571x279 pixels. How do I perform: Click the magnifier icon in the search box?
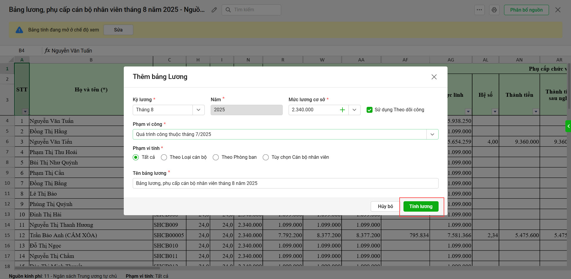pyautogui.click(x=228, y=10)
